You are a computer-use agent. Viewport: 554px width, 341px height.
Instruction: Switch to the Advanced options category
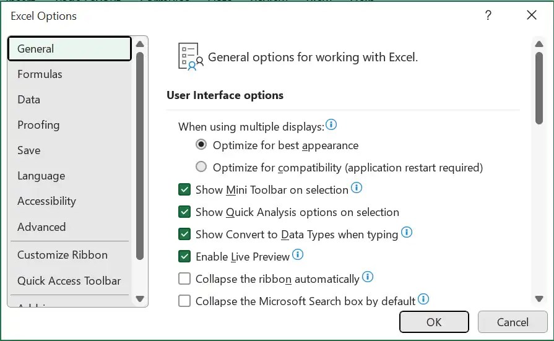41,227
